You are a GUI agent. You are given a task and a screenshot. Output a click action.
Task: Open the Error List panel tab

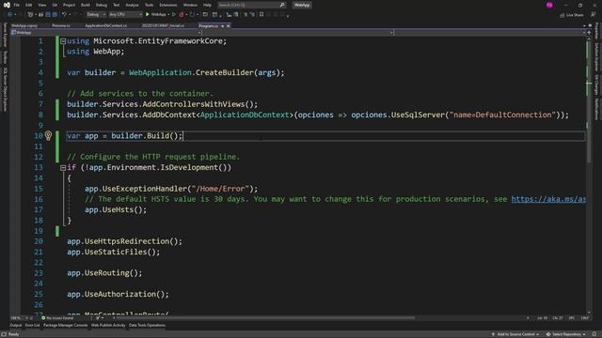point(33,326)
